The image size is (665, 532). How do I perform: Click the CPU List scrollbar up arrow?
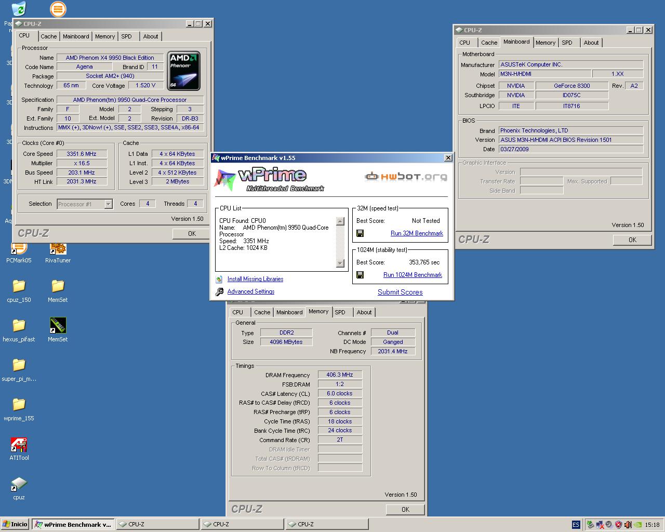tap(340, 221)
